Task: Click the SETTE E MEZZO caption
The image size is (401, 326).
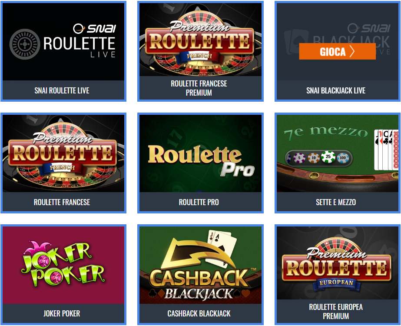Action: click(336, 202)
